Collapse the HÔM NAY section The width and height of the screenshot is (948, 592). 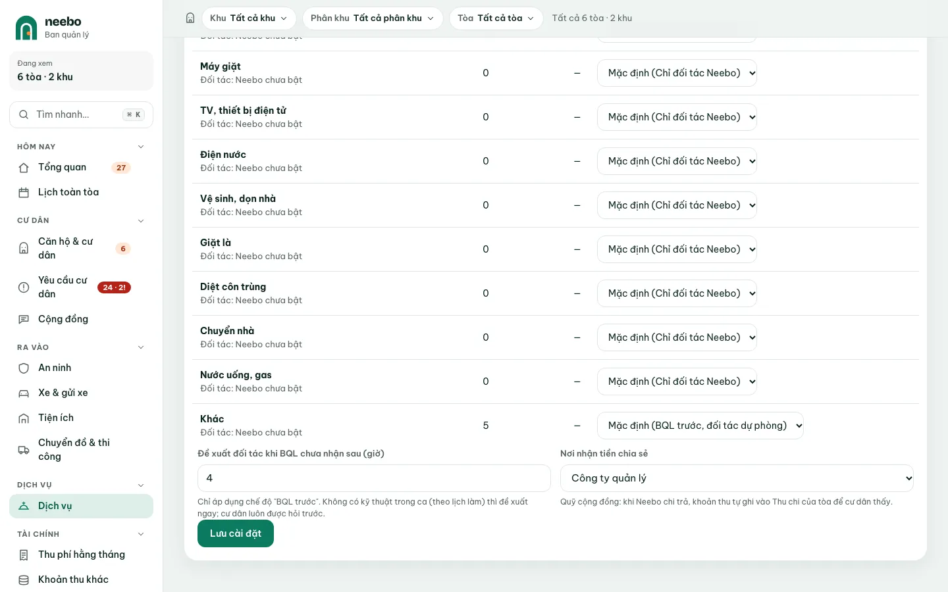click(x=140, y=147)
